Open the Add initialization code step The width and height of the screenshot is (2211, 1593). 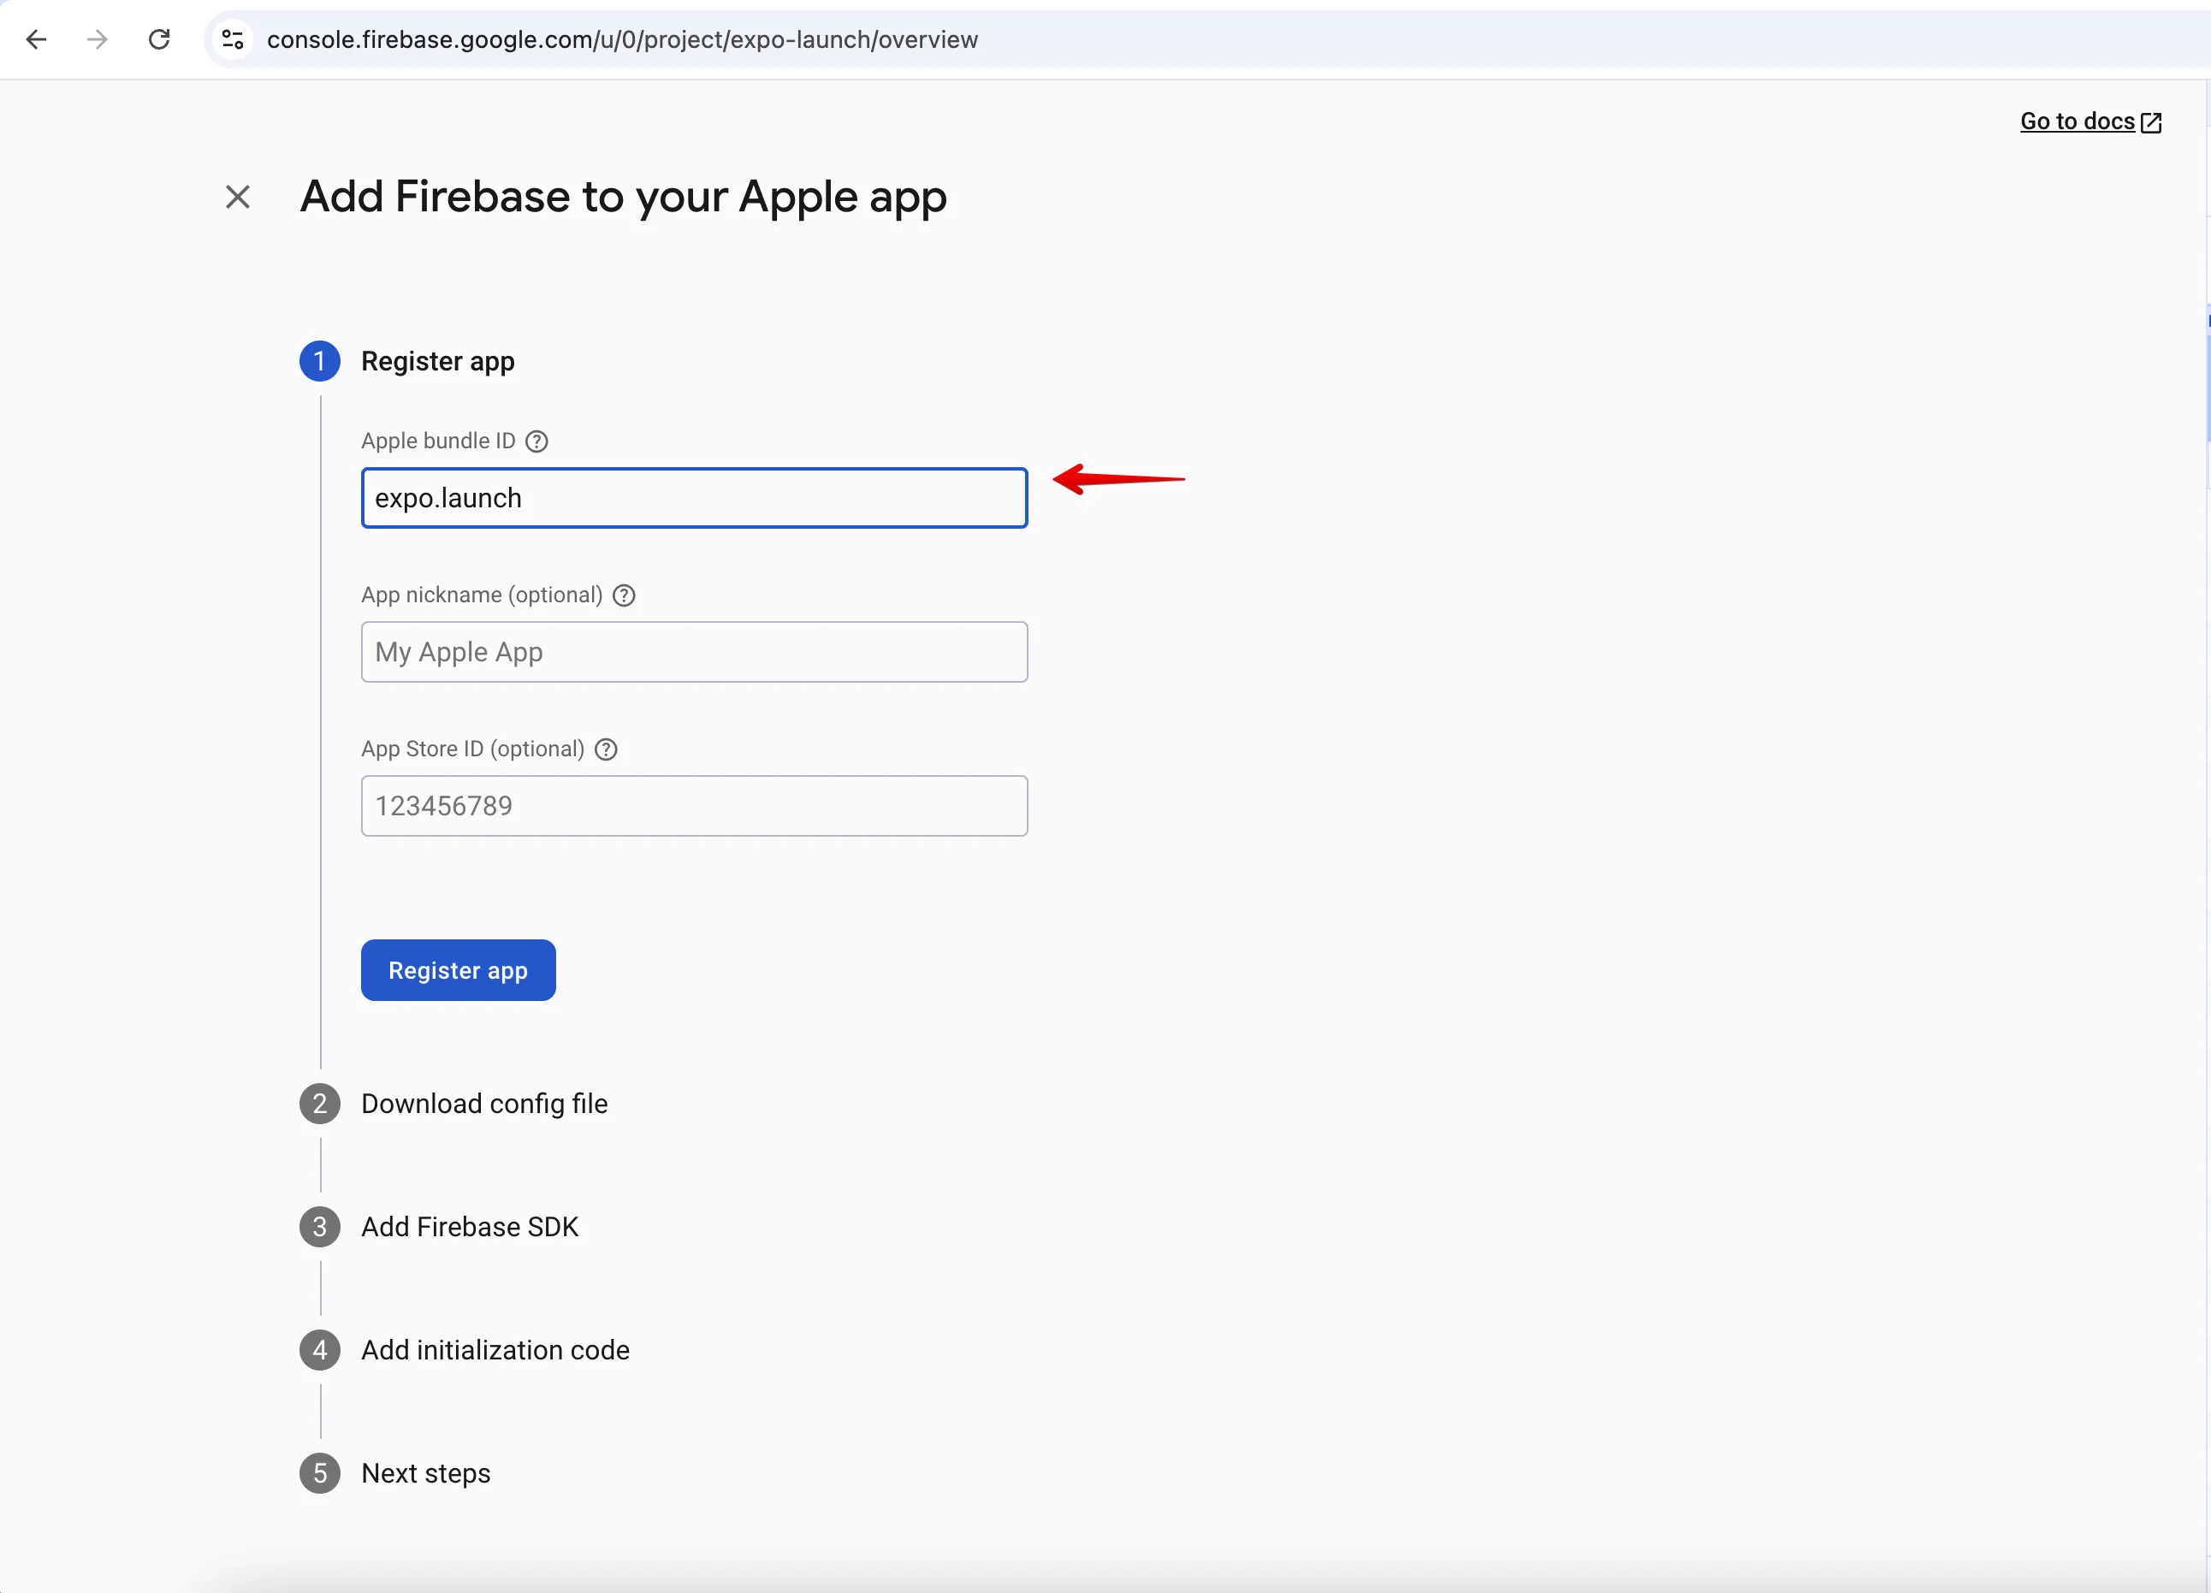[x=495, y=1350]
